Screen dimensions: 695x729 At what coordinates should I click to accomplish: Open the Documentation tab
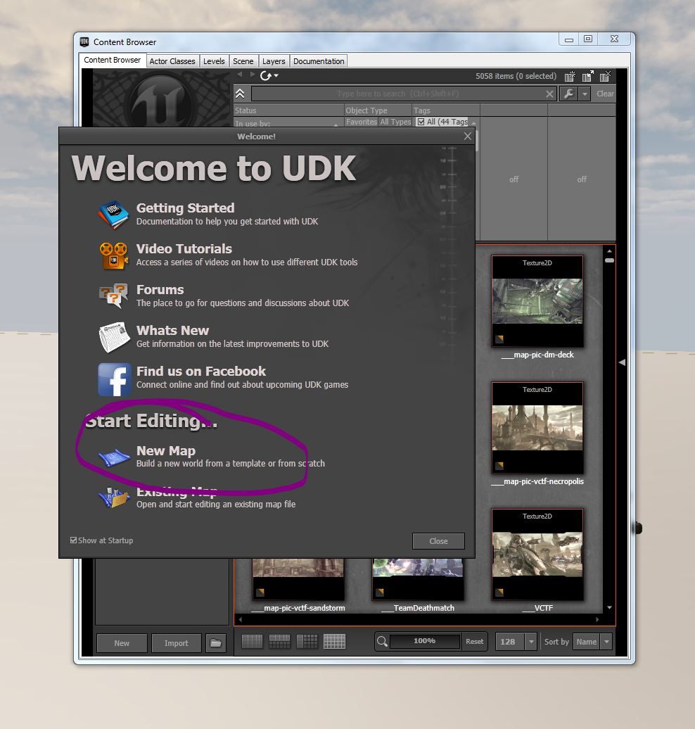(319, 61)
